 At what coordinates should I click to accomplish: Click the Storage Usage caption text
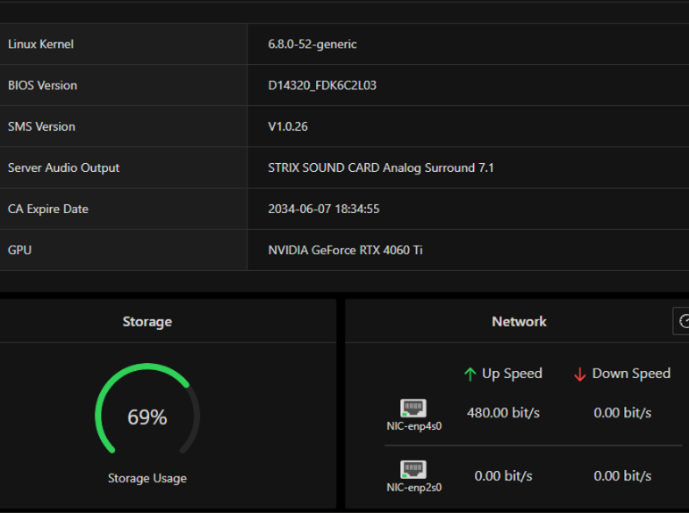click(x=147, y=478)
